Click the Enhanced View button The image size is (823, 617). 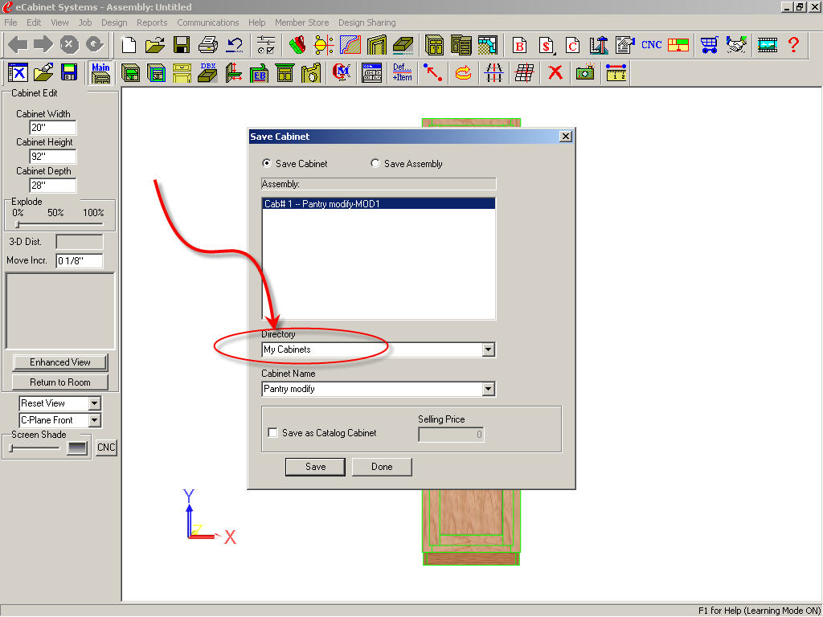[59, 362]
